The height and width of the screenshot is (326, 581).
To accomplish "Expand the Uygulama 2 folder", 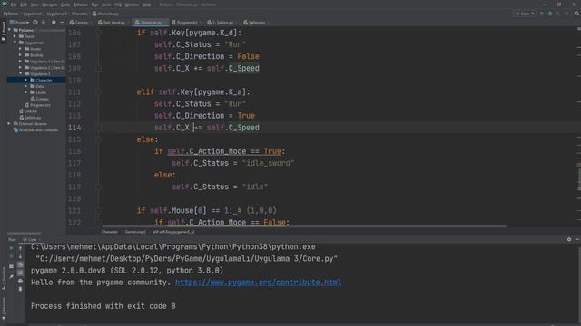I will click(x=20, y=68).
